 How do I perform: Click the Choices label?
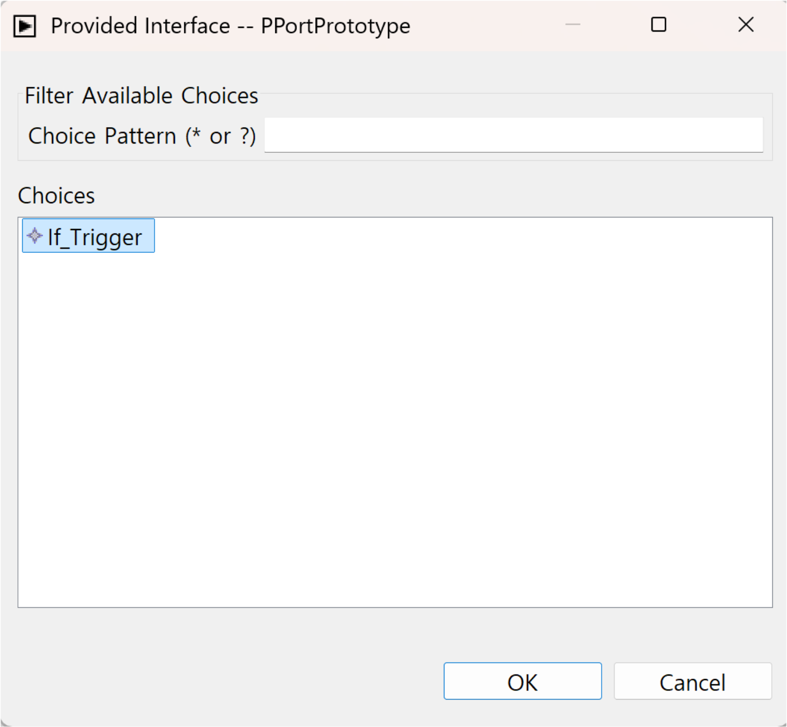(x=56, y=195)
